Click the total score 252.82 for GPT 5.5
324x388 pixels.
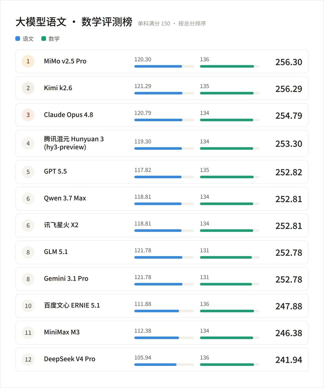[289, 172]
